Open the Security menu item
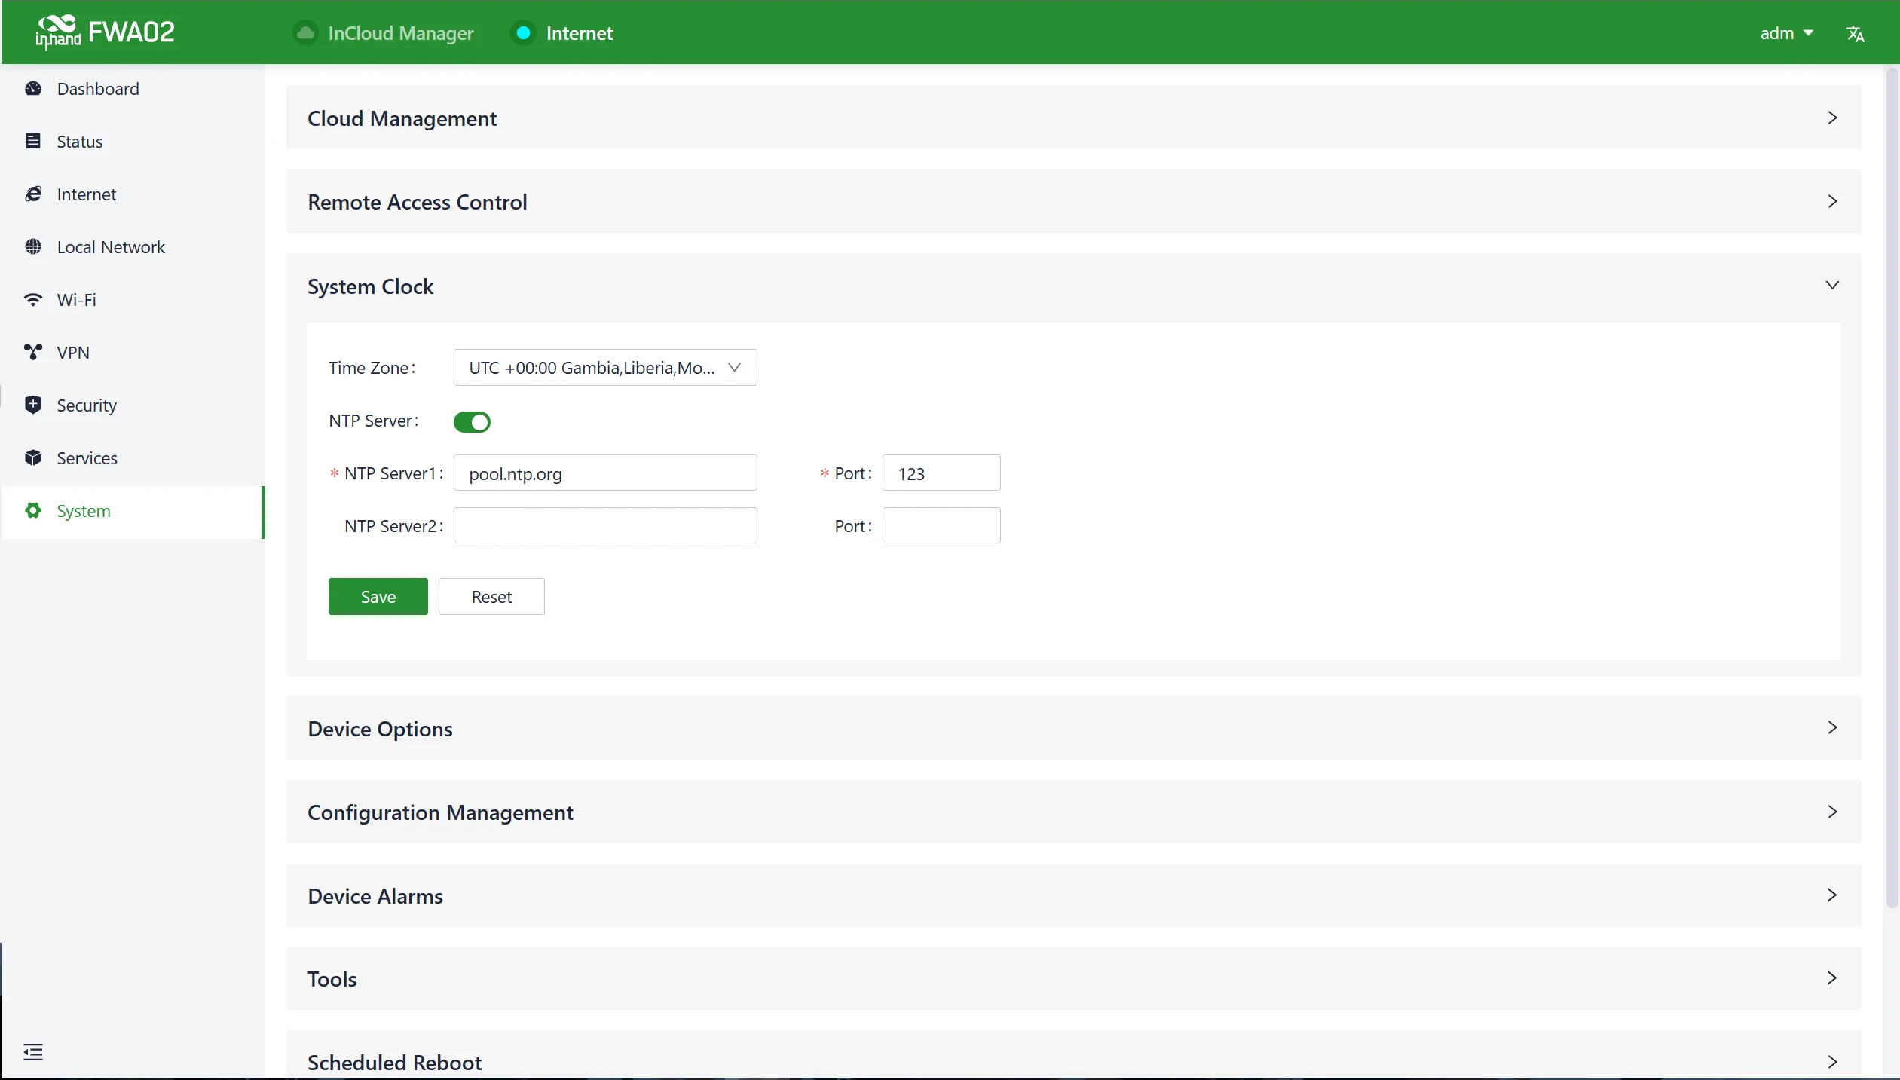 [133, 405]
